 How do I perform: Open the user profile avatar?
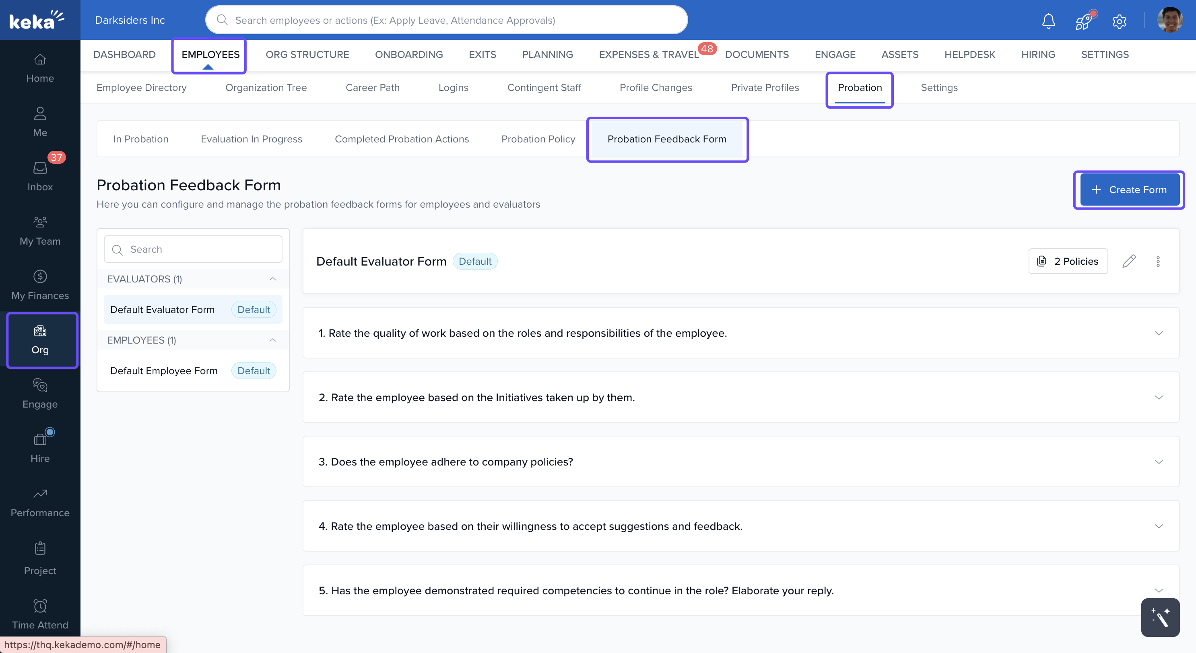(1169, 21)
